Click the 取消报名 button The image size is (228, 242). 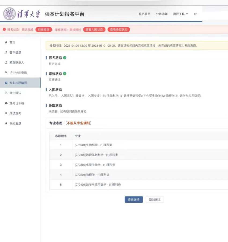[155, 200]
